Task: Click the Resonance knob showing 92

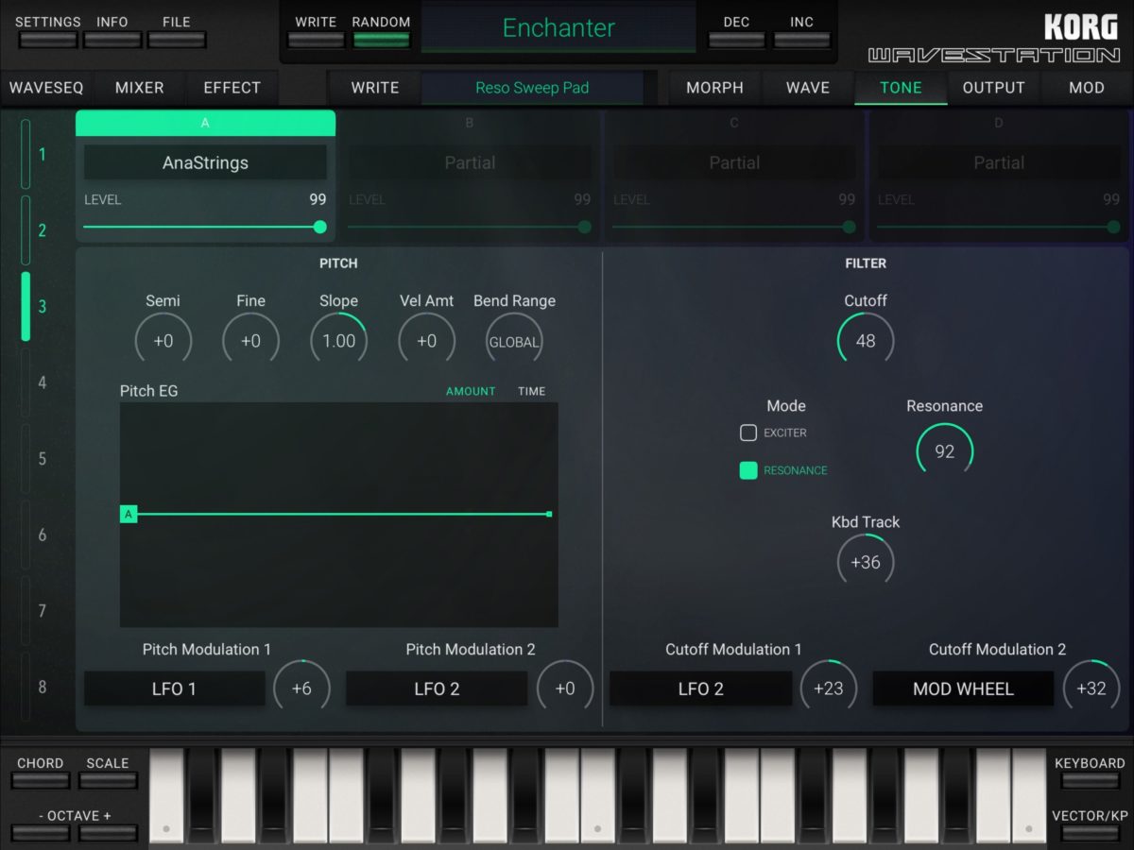Action: (945, 451)
